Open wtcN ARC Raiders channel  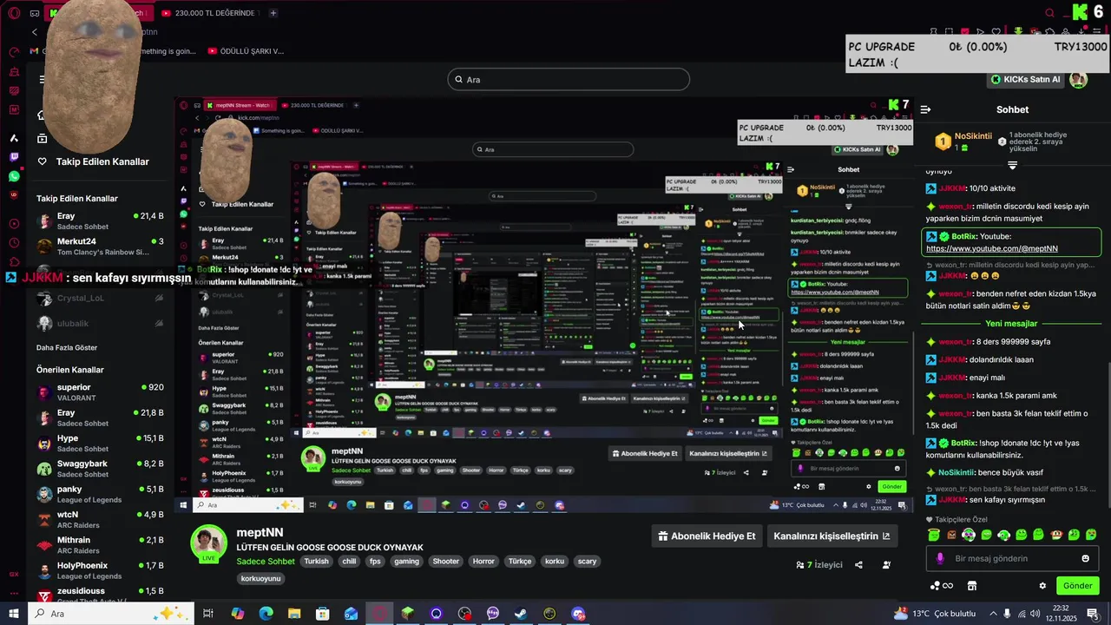(100, 519)
